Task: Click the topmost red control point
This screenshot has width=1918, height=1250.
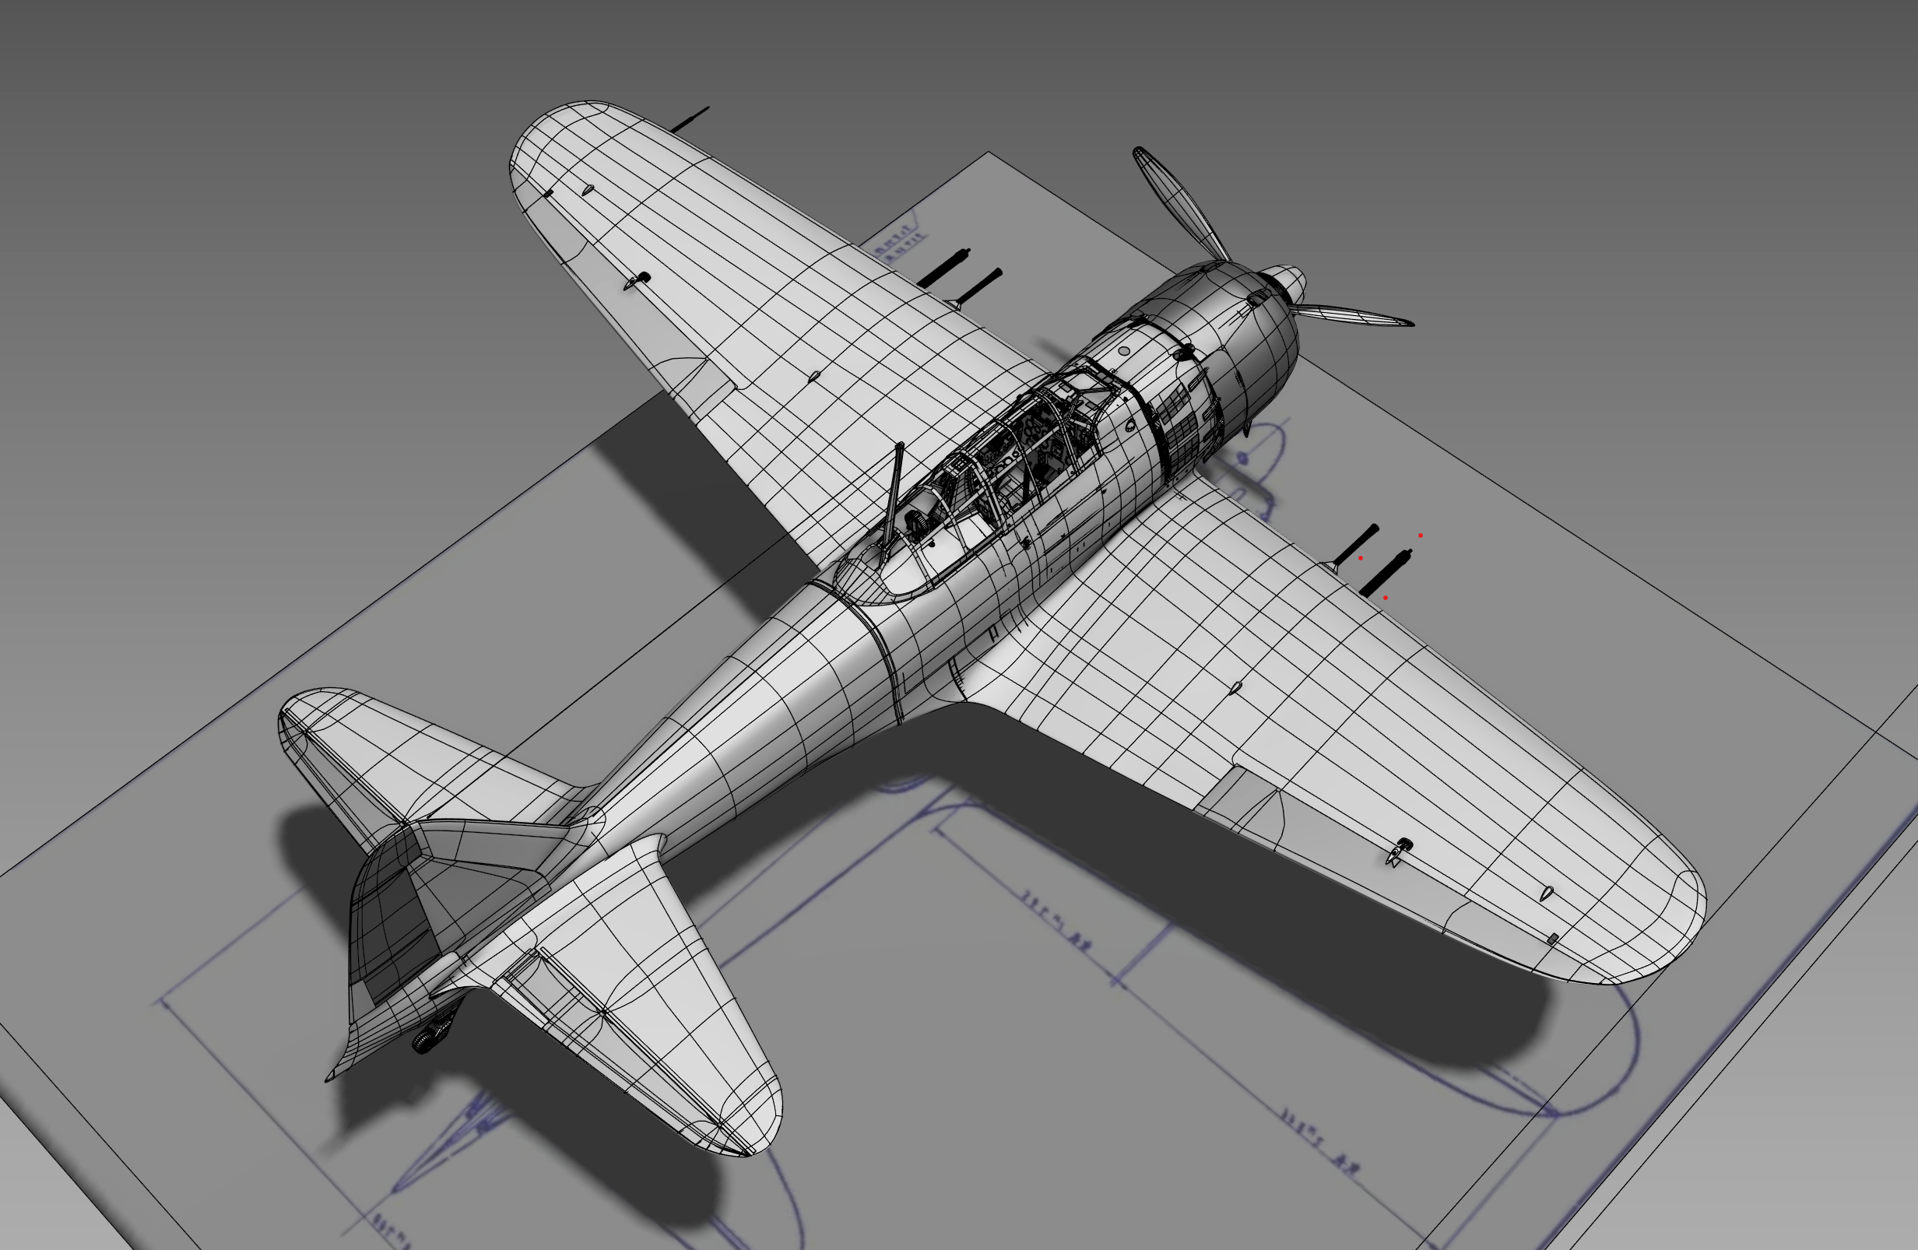Action: (x=1421, y=535)
